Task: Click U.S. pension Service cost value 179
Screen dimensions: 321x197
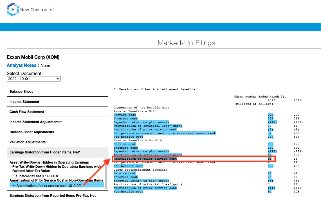Action: (270, 115)
